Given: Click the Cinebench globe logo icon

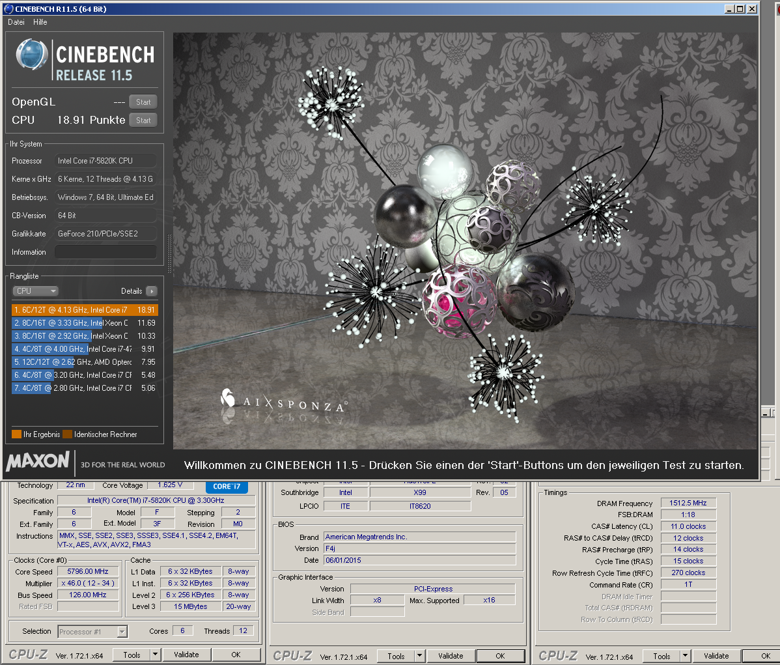Looking at the screenshot, I should [x=32, y=54].
